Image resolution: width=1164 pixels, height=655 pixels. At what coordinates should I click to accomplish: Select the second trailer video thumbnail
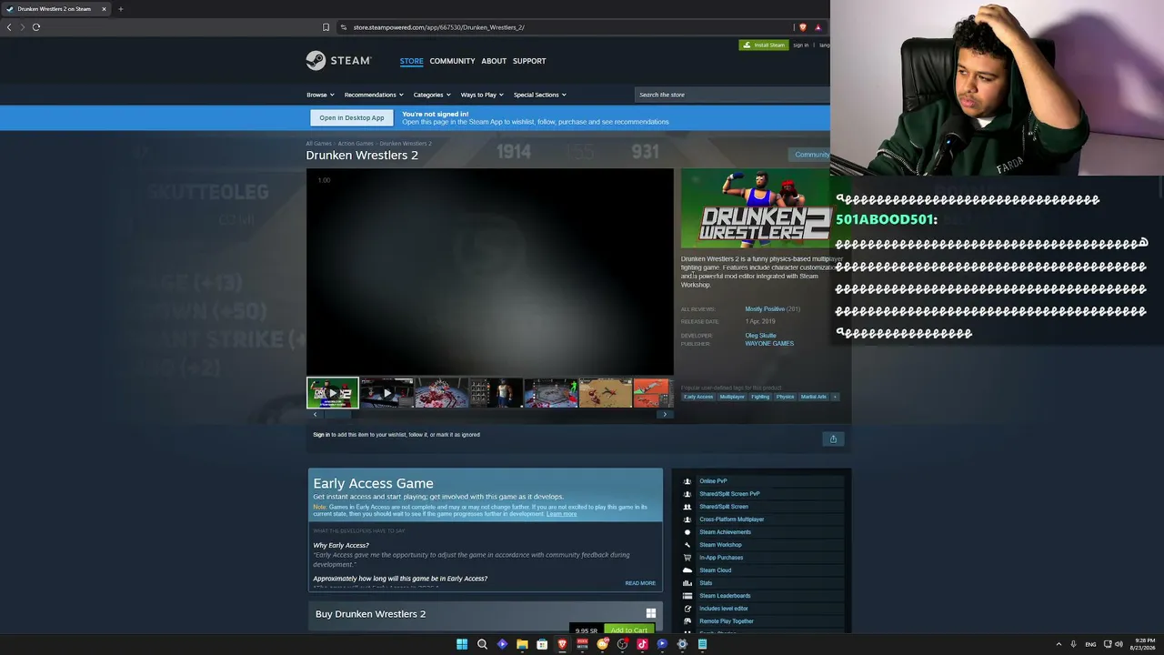(x=386, y=393)
